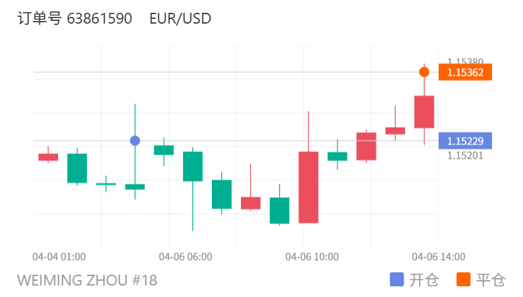Click the orange close-position marker dot
523x297 pixels.
[424, 72]
